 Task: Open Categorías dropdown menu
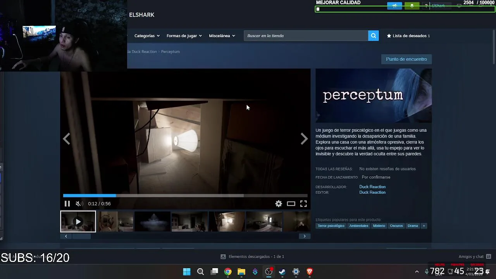pyautogui.click(x=147, y=36)
